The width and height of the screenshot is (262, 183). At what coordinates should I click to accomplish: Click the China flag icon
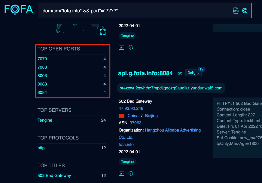coord(121,116)
